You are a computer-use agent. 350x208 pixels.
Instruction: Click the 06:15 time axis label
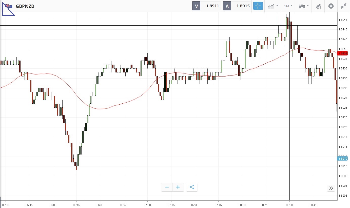76,205
